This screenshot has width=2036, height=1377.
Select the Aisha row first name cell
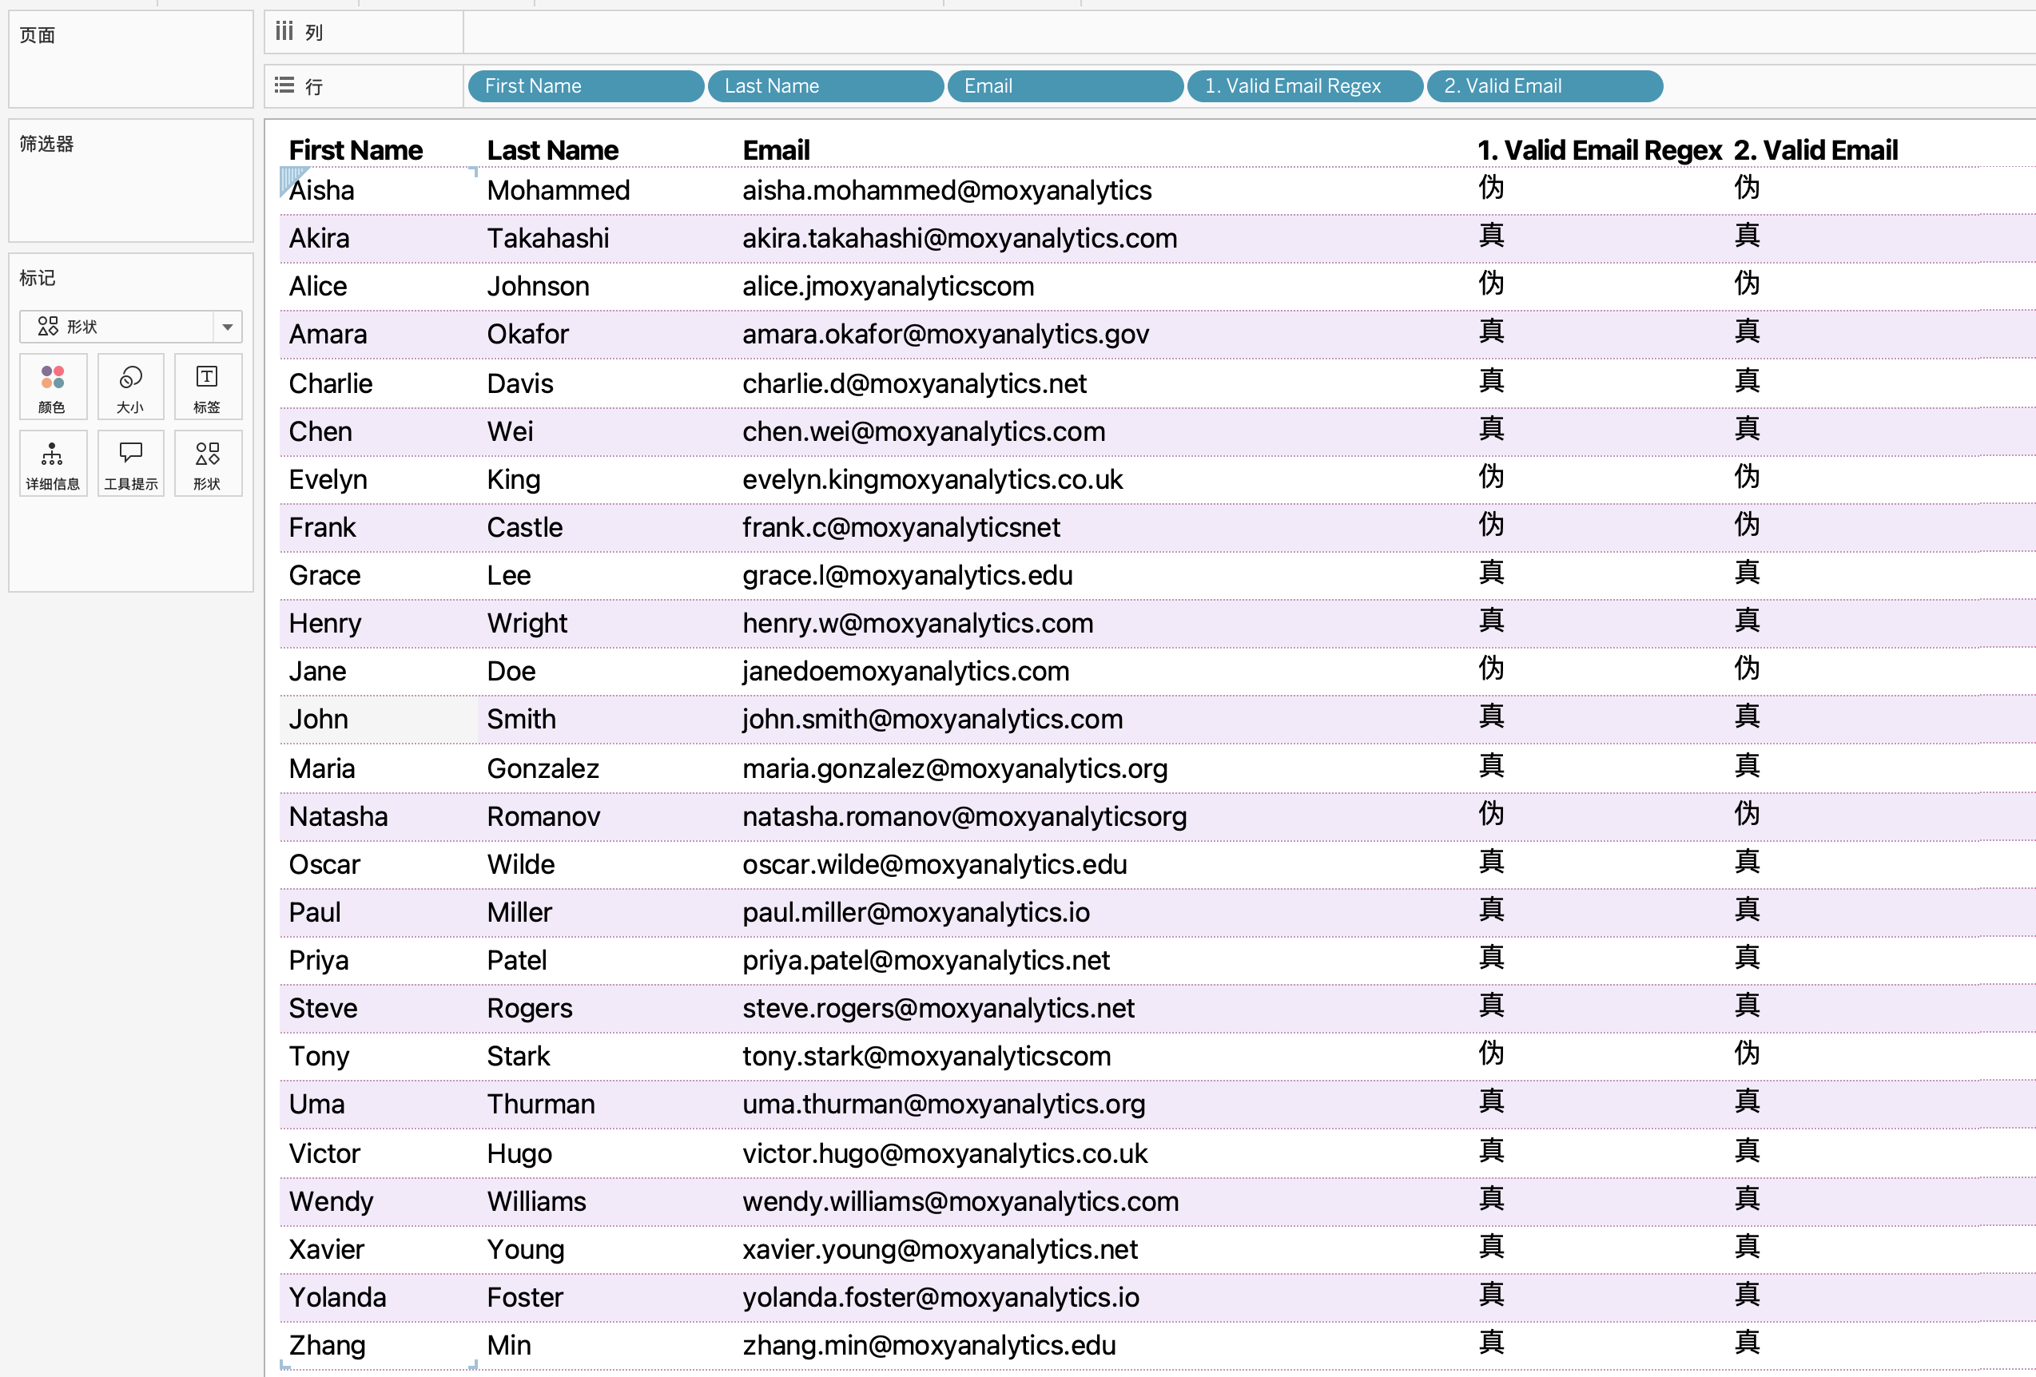(322, 190)
